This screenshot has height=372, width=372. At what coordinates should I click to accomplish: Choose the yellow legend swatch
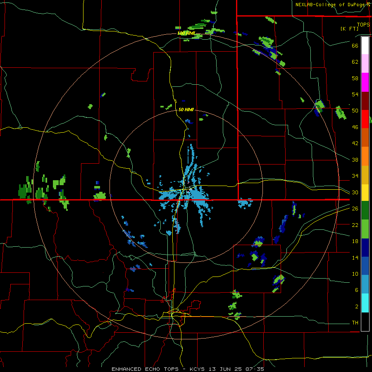tap(365, 193)
